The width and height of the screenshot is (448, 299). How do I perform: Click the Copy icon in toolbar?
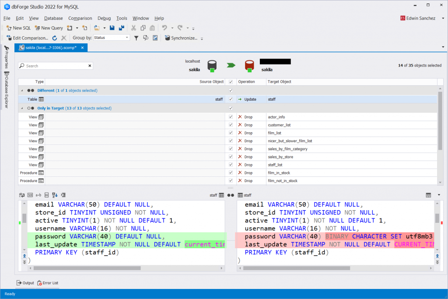[143, 28]
